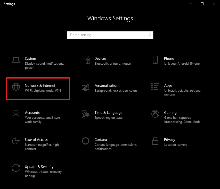
Task: Click the Windows Settings heading
Action: tap(110, 18)
